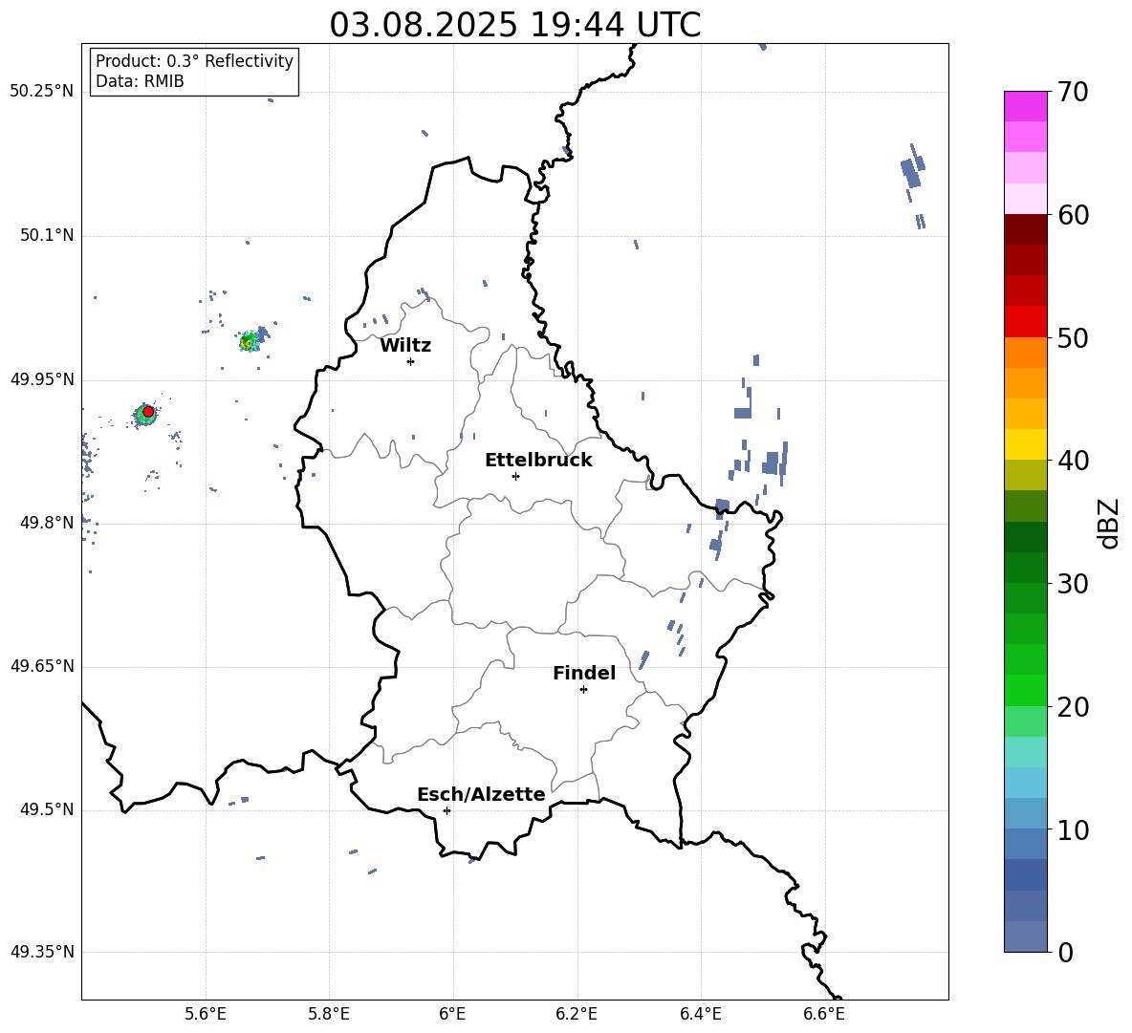Click the Ettelbruck cross marker
The width and height of the screenshot is (1132, 1033).
coord(515,476)
